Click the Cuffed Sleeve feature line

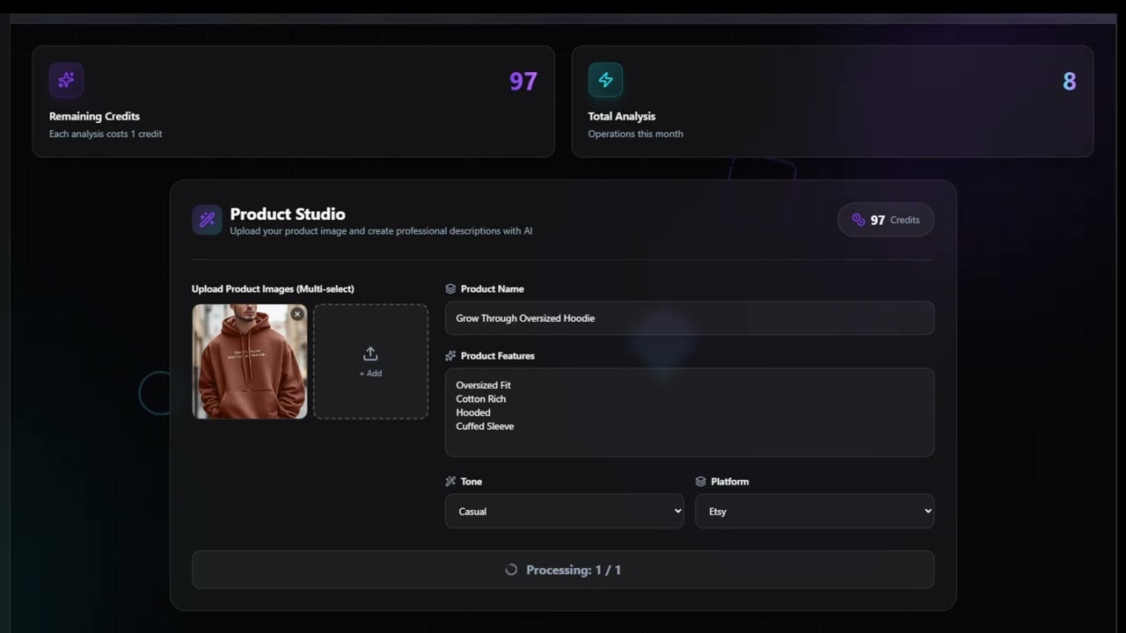[485, 426]
